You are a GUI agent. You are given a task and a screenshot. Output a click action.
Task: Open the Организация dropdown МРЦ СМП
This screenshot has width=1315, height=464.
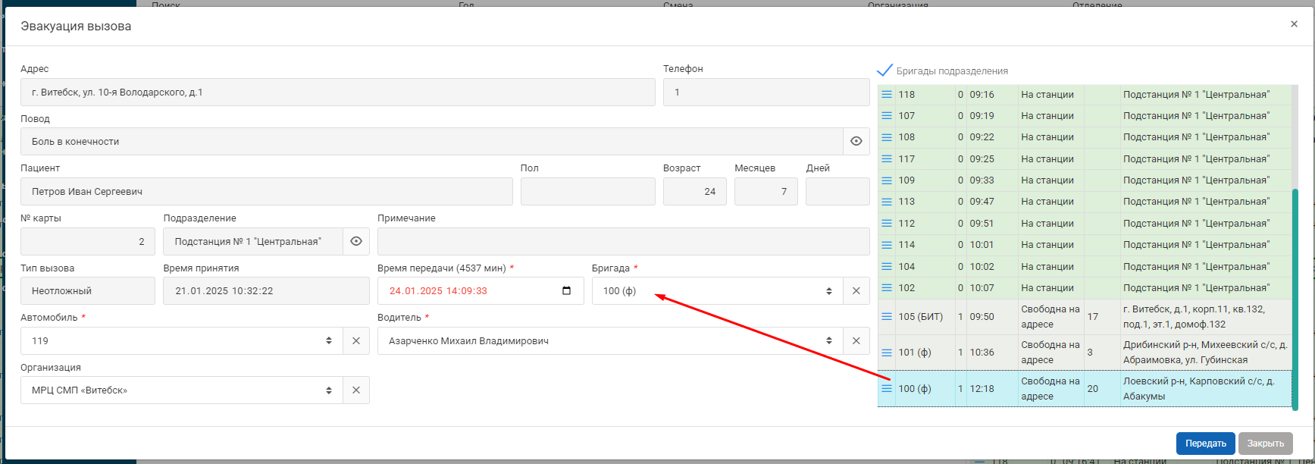pos(182,390)
